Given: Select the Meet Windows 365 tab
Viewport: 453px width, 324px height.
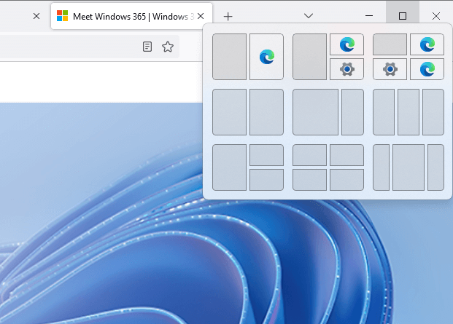Looking at the screenshot, I should coord(132,16).
